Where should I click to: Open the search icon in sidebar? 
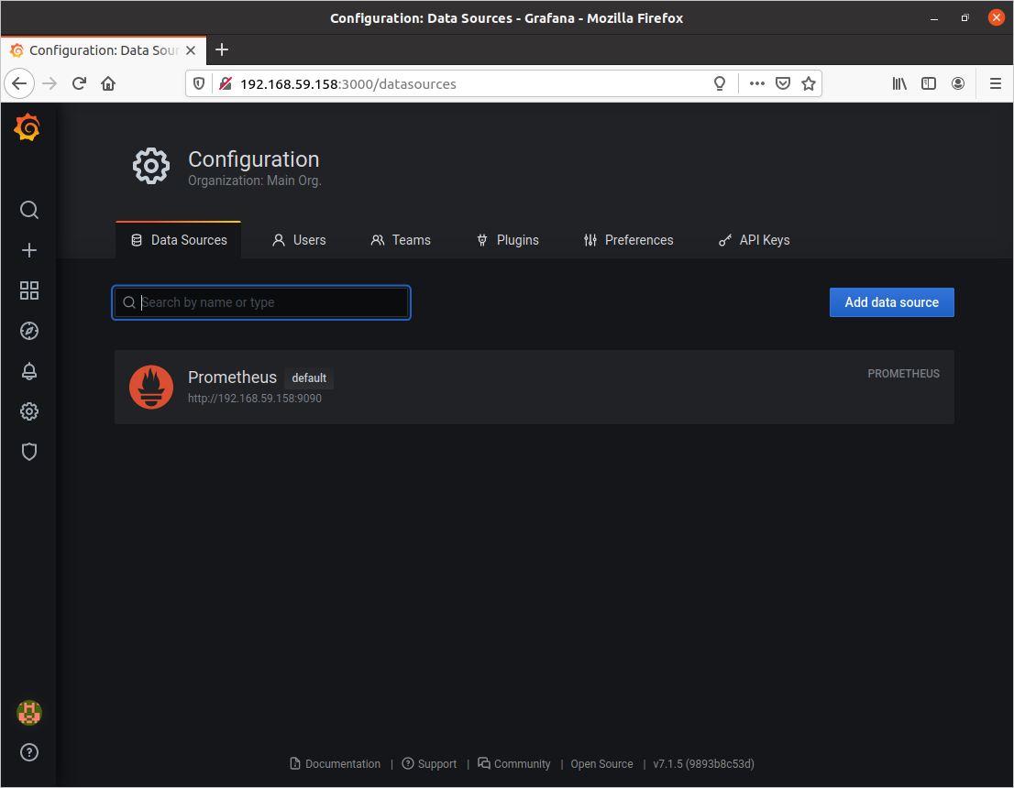click(x=29, y=210)
